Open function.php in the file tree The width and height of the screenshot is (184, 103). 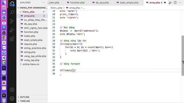32,32
